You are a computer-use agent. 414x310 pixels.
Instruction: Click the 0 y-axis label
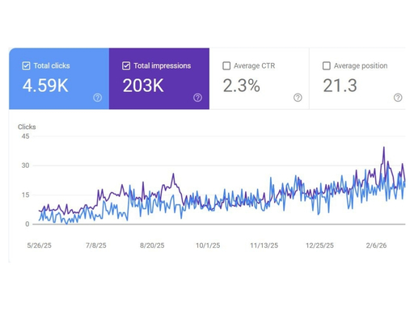pos(27,224)
